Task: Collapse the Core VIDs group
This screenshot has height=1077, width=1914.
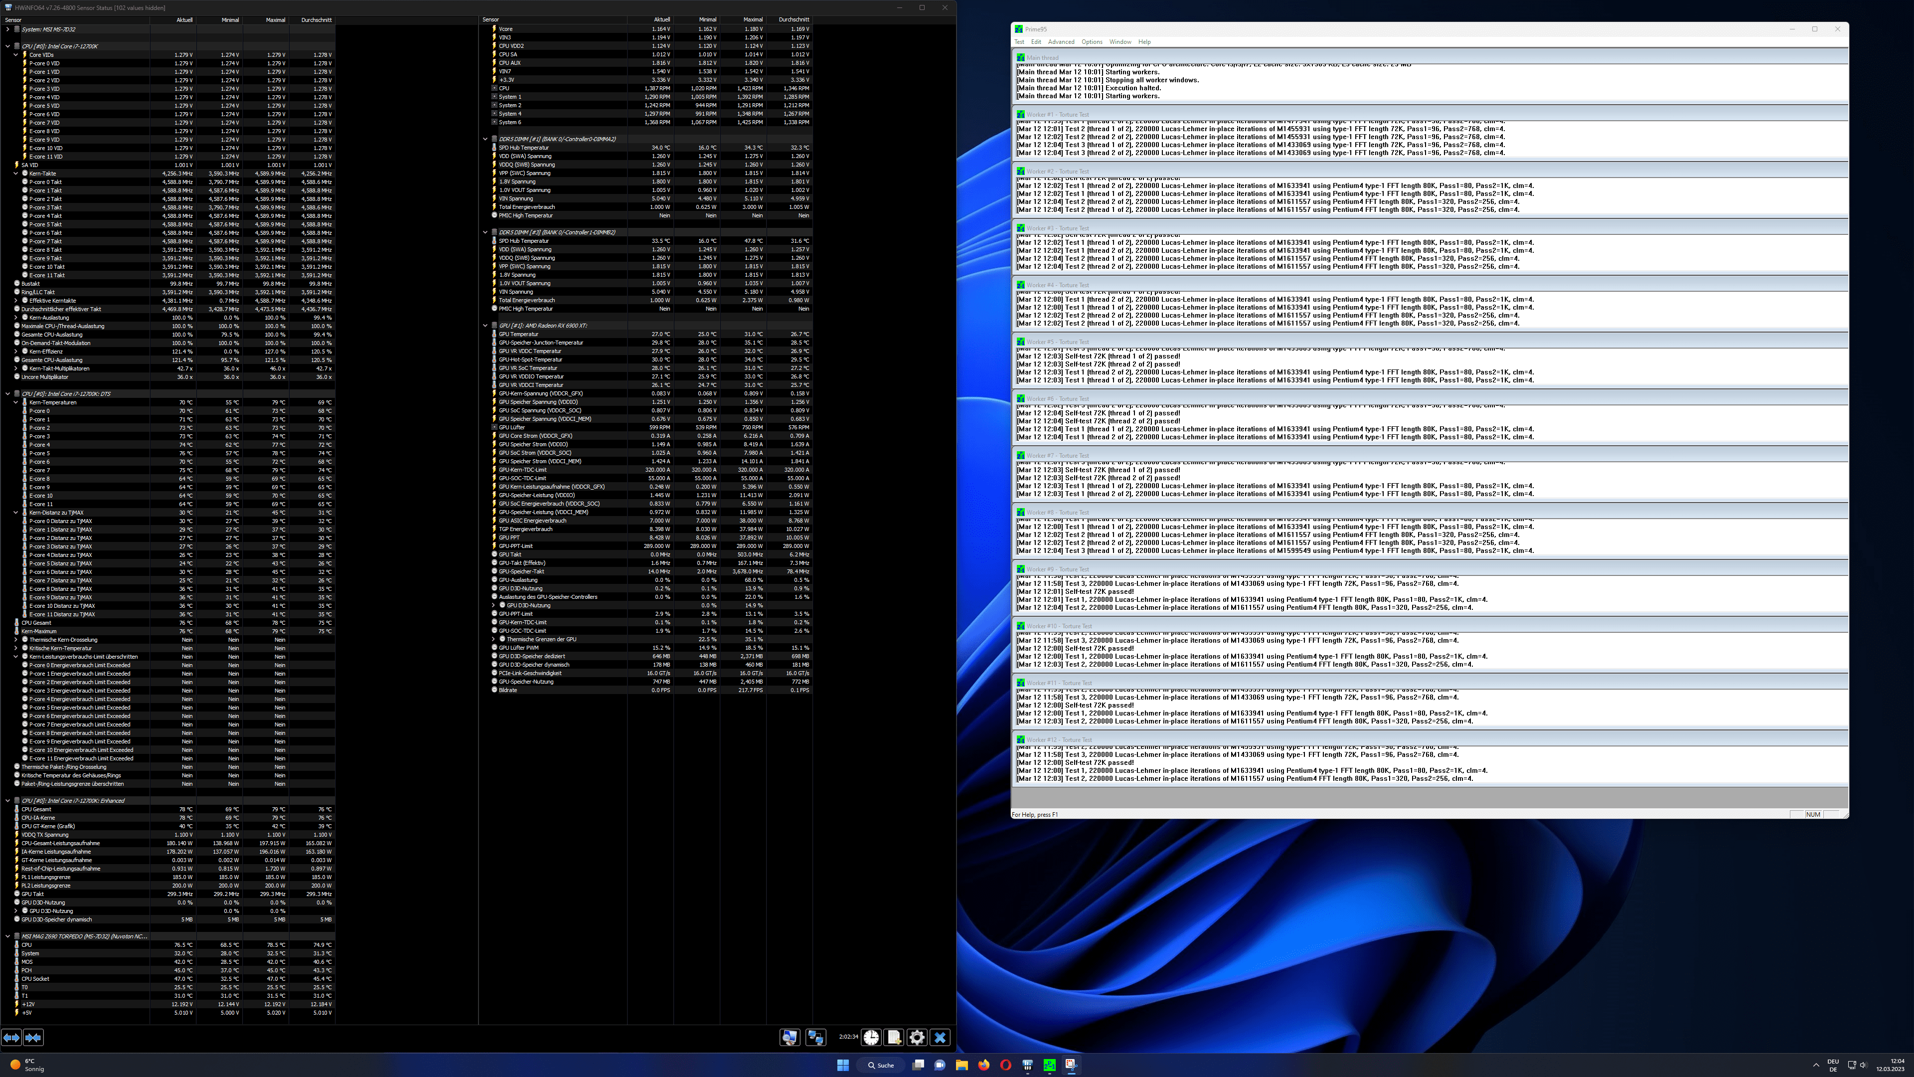Action: (15, 55)
